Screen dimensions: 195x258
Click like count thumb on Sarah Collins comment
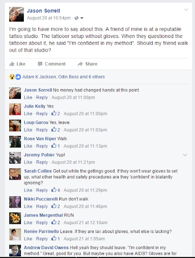point(54,190)
